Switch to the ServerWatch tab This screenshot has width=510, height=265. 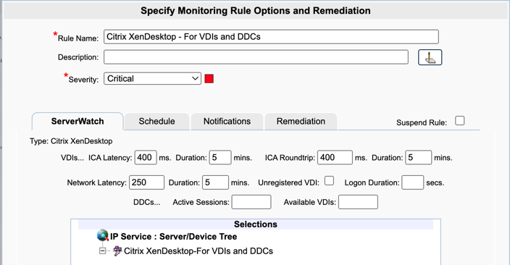point(78,122)
